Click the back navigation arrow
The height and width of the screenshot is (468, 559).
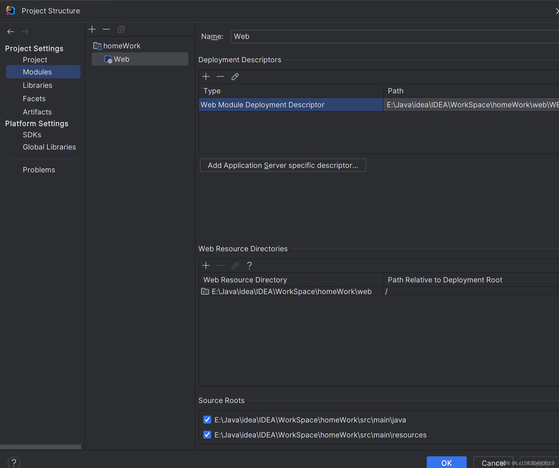tap(11, 32)
